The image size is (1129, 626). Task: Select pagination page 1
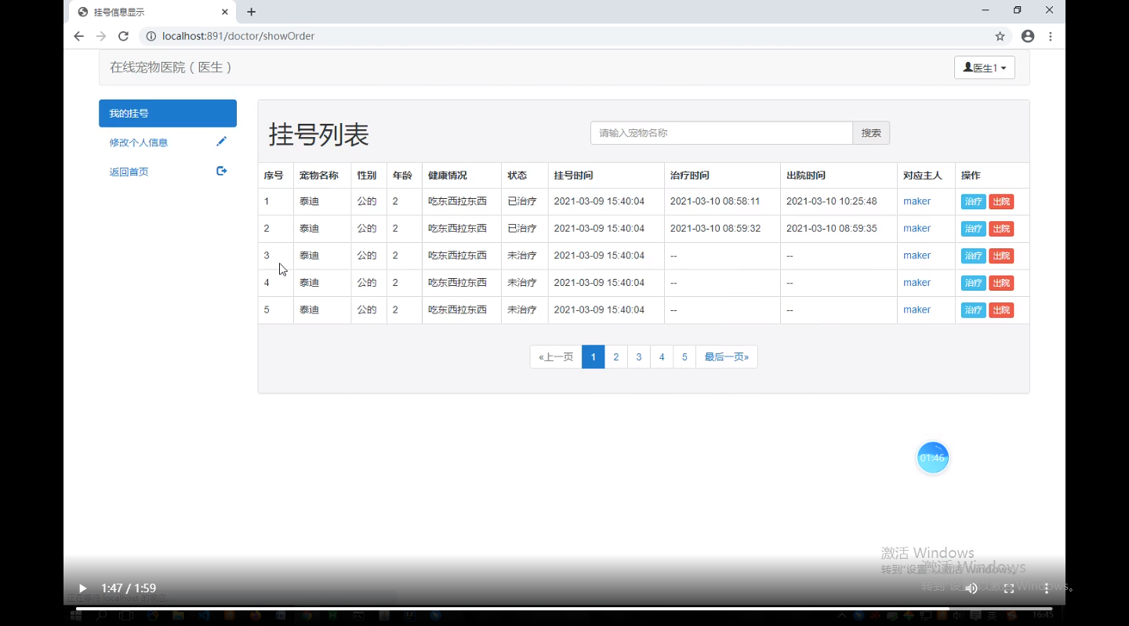pos(594,357)
